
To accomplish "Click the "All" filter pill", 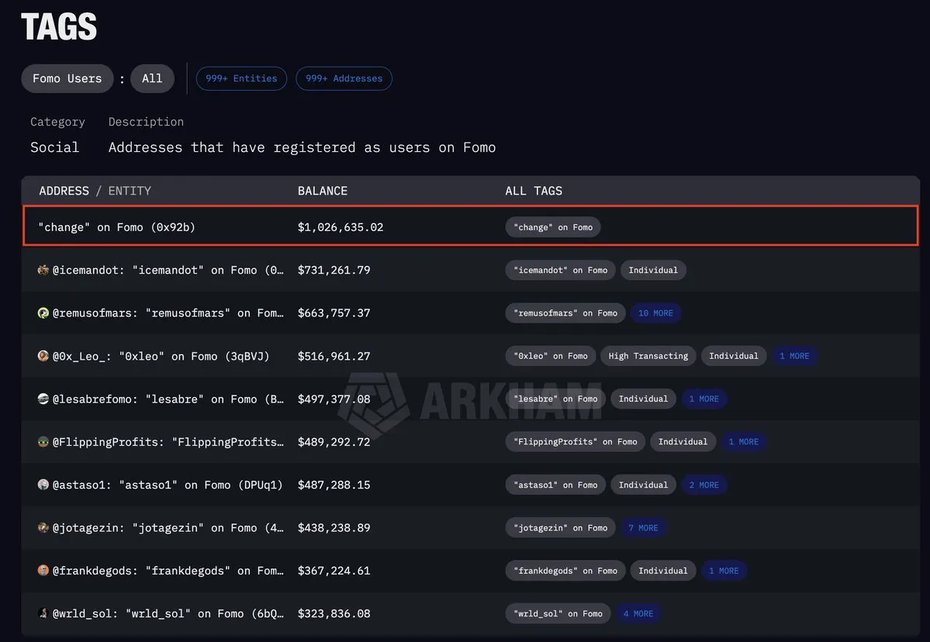I will 152,78.
